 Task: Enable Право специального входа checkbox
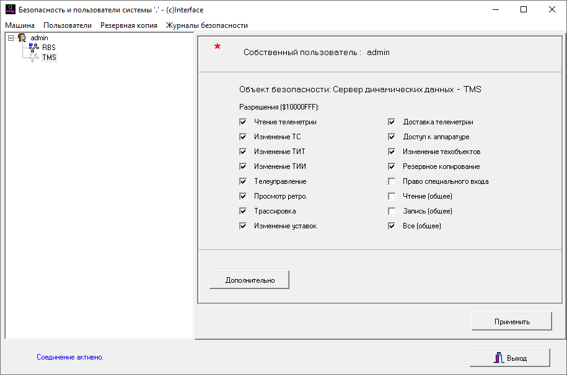tap(392, 181)
